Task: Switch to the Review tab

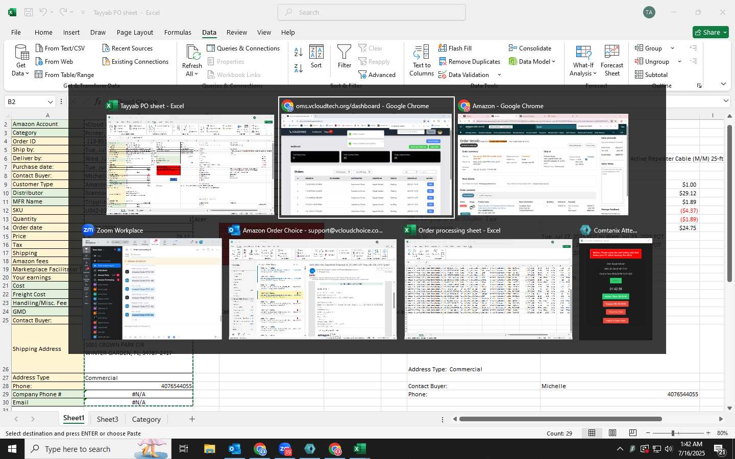Action: (x=237, y=32)
